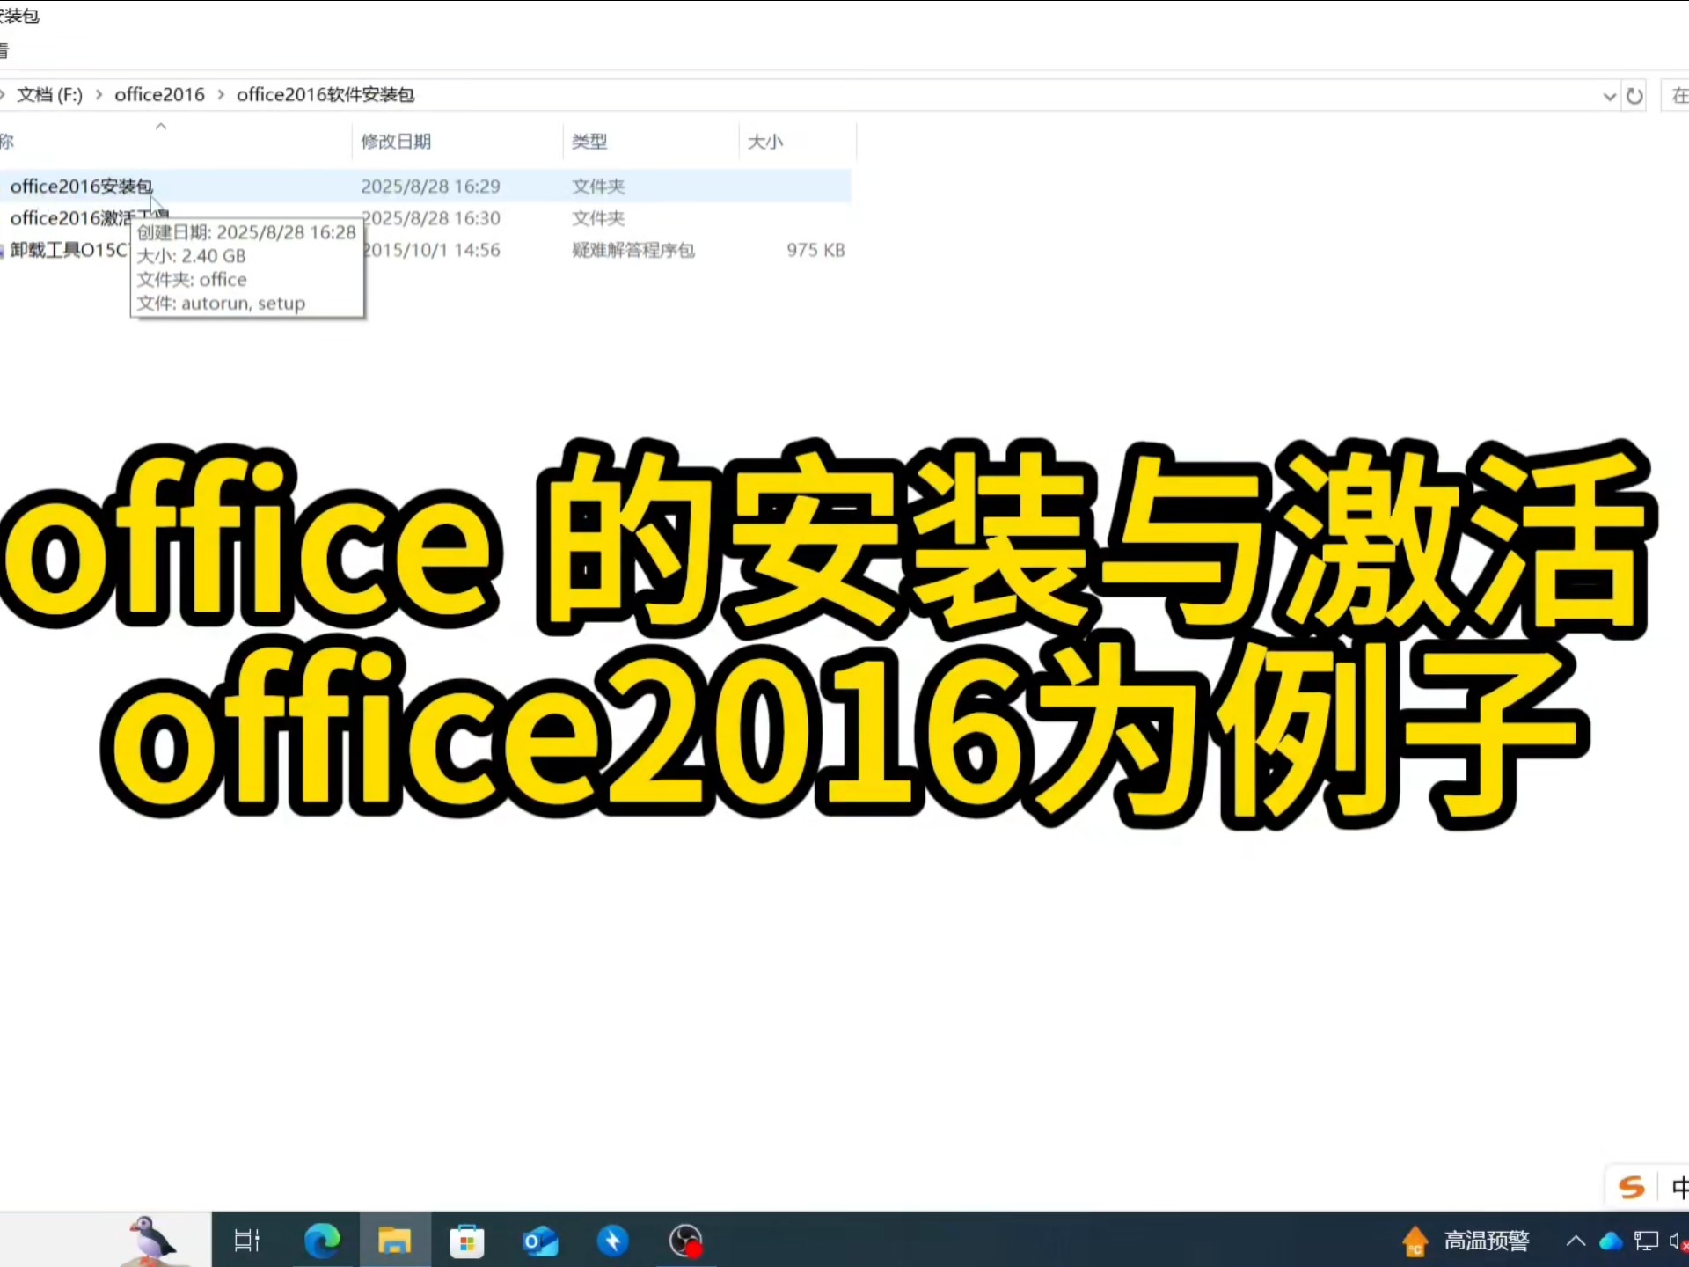Go to 文档 (F:) in breadcrumb path
The image size is (1689, 1267).
pyautogui.click(x=49, y=94)
